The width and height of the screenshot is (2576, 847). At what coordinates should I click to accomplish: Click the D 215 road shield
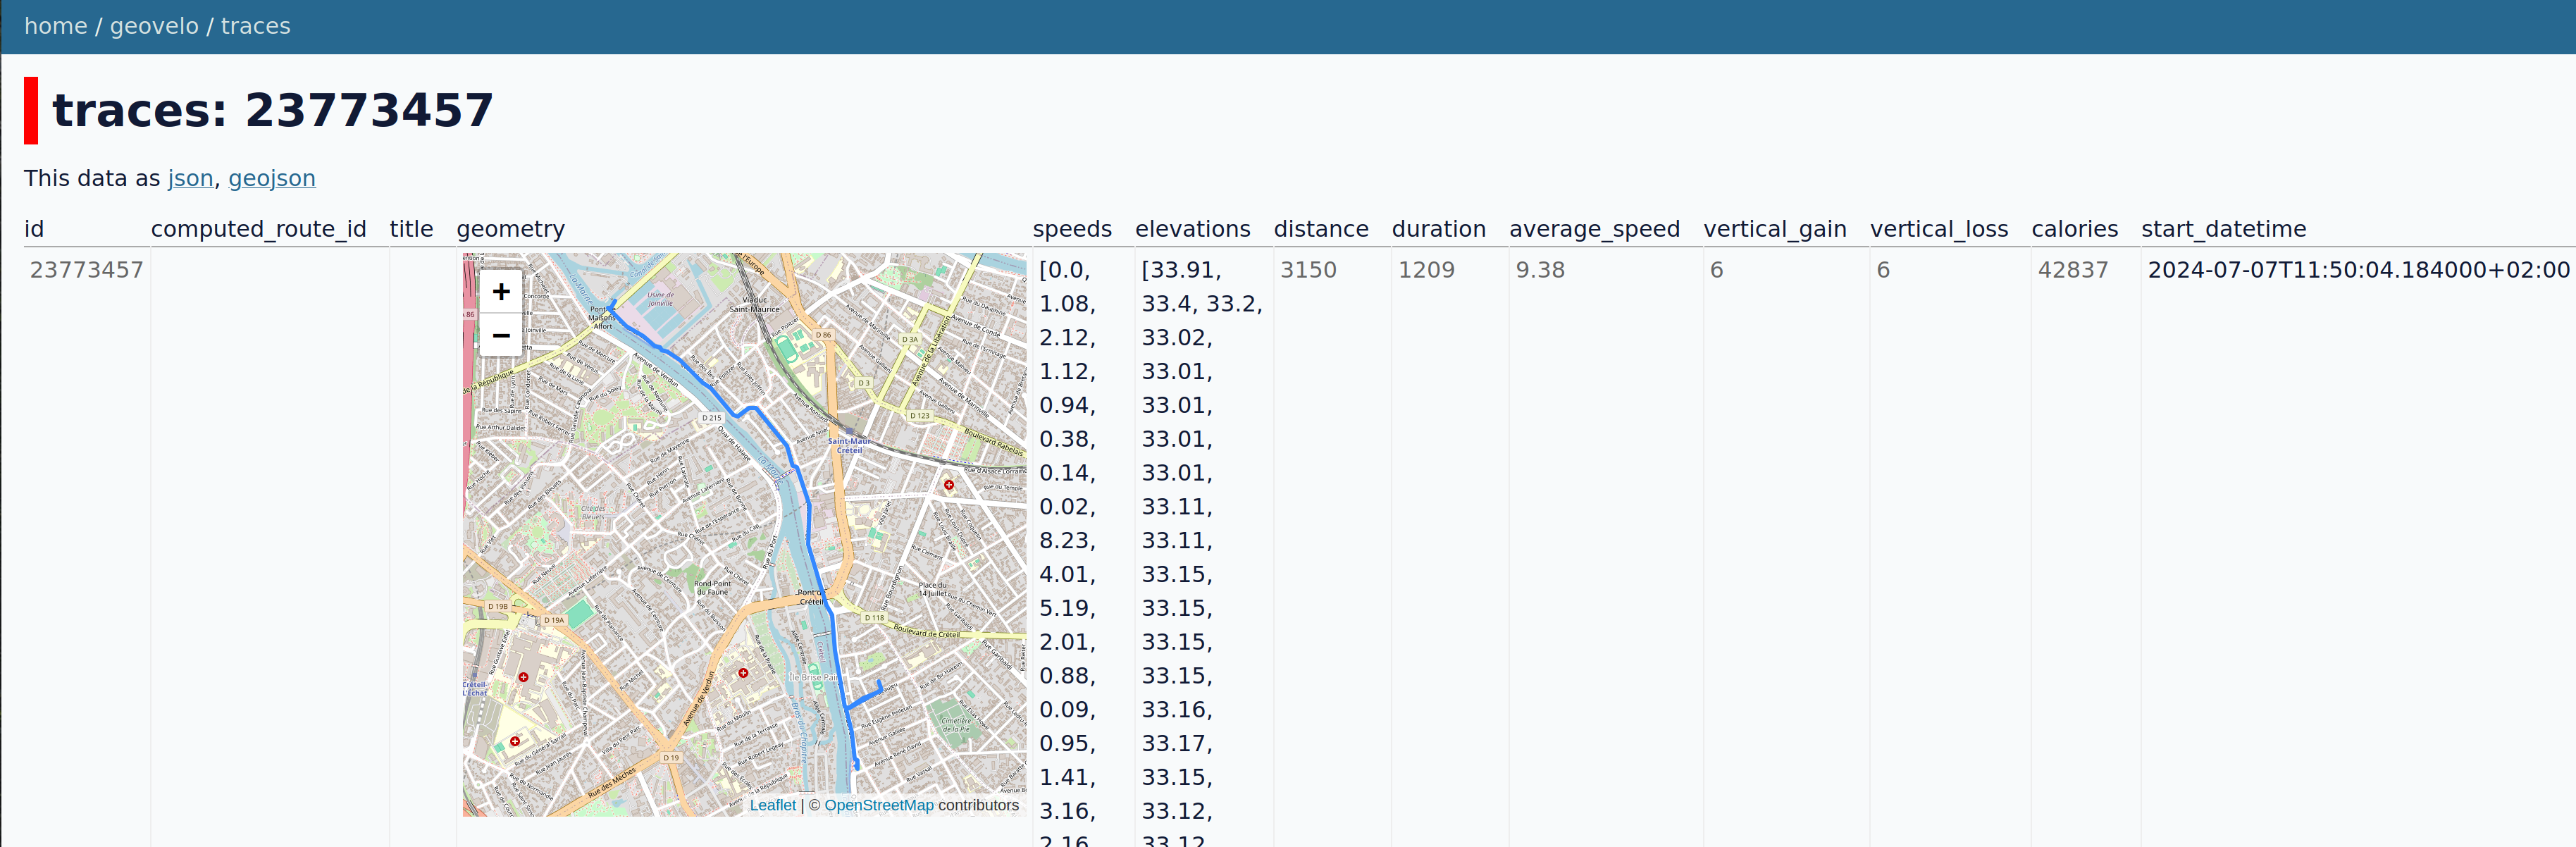[x=711, y=418]
